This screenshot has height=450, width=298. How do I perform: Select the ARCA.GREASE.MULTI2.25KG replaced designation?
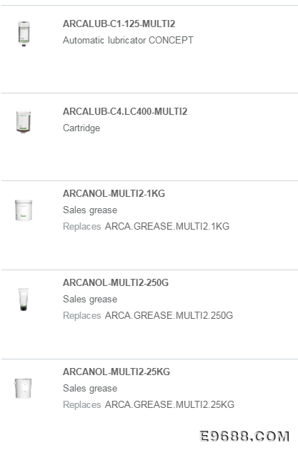pos(169,404)
